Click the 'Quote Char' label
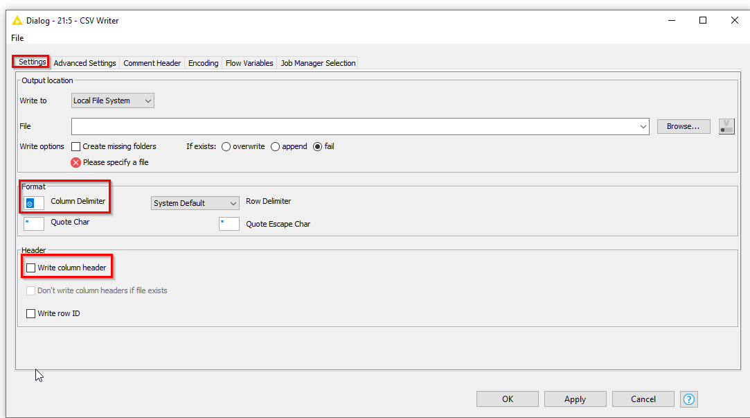The width and height of the screenshot is (750, 418). pyautogui.click(x=70, y=222)
